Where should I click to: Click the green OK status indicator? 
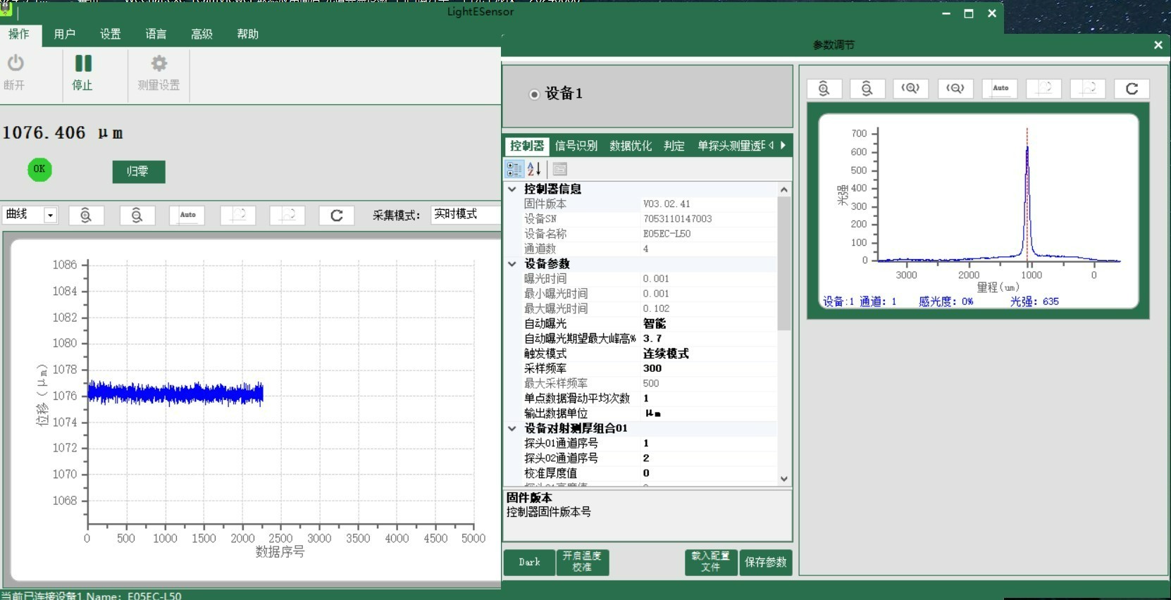click(x=39, y=169)
